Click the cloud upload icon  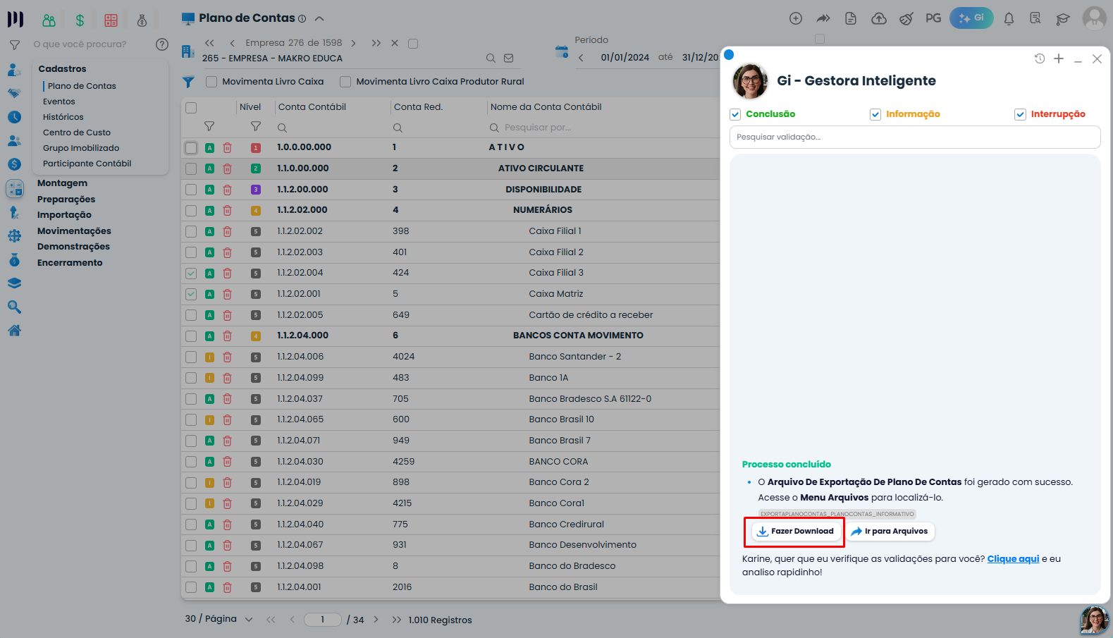tap(879, 19)
